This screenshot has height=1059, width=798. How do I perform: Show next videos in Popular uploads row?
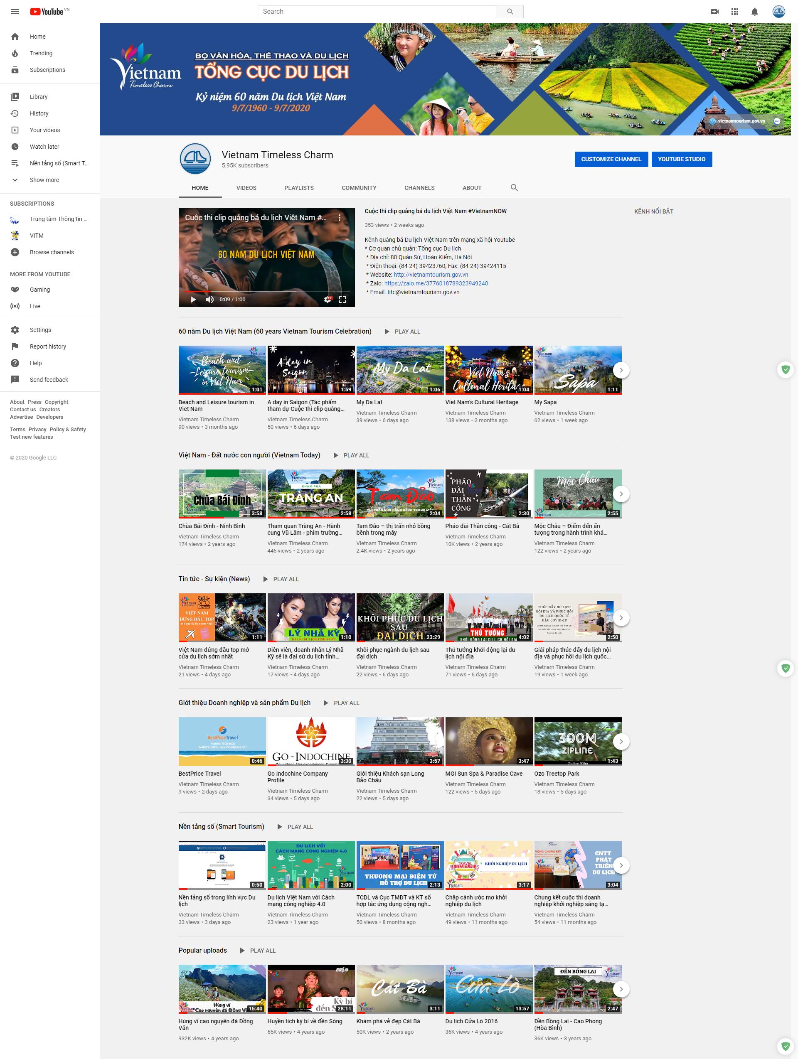click(x=621, y=989)
